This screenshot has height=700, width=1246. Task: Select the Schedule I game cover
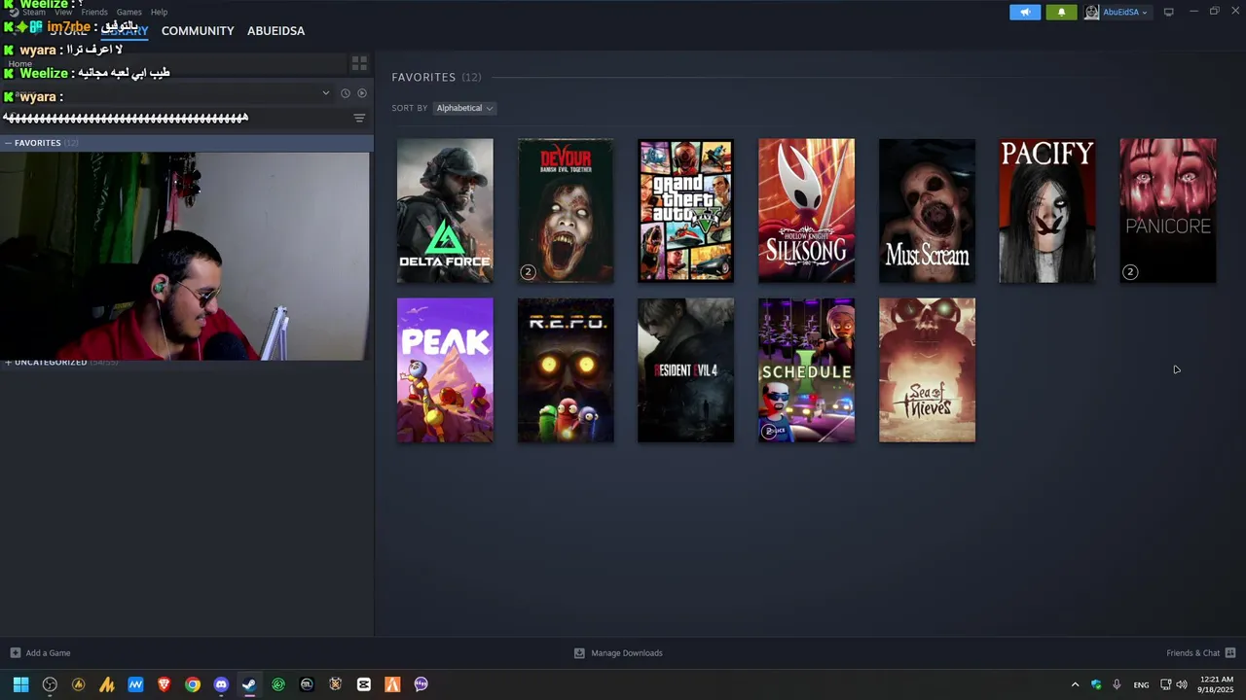click(806, 370)
